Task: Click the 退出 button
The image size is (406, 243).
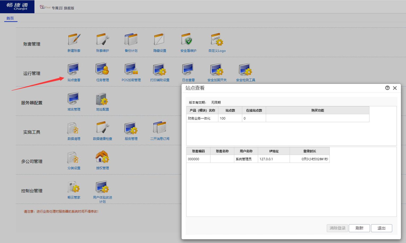Action: pos(382,228)
